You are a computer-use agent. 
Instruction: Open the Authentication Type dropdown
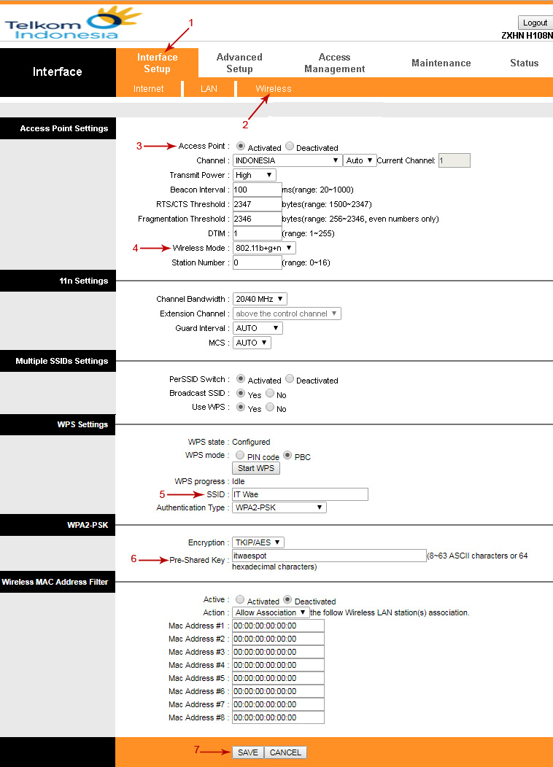[x=279, y=507]
